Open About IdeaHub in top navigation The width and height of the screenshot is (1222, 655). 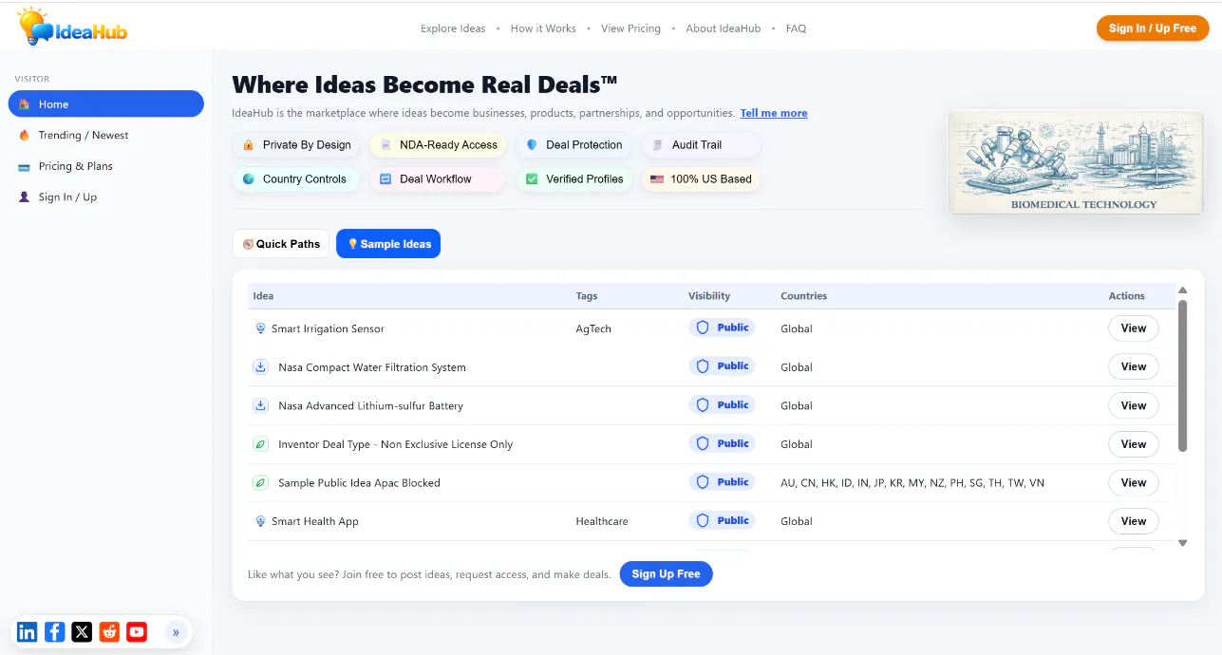tap(724, 28)
